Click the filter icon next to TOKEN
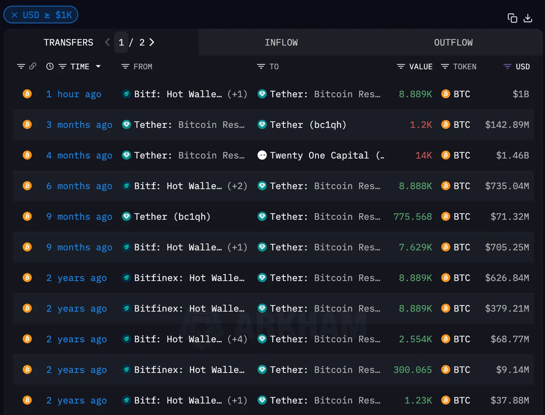Viewport: 545px width, 415px height. [x=445, y=67]
